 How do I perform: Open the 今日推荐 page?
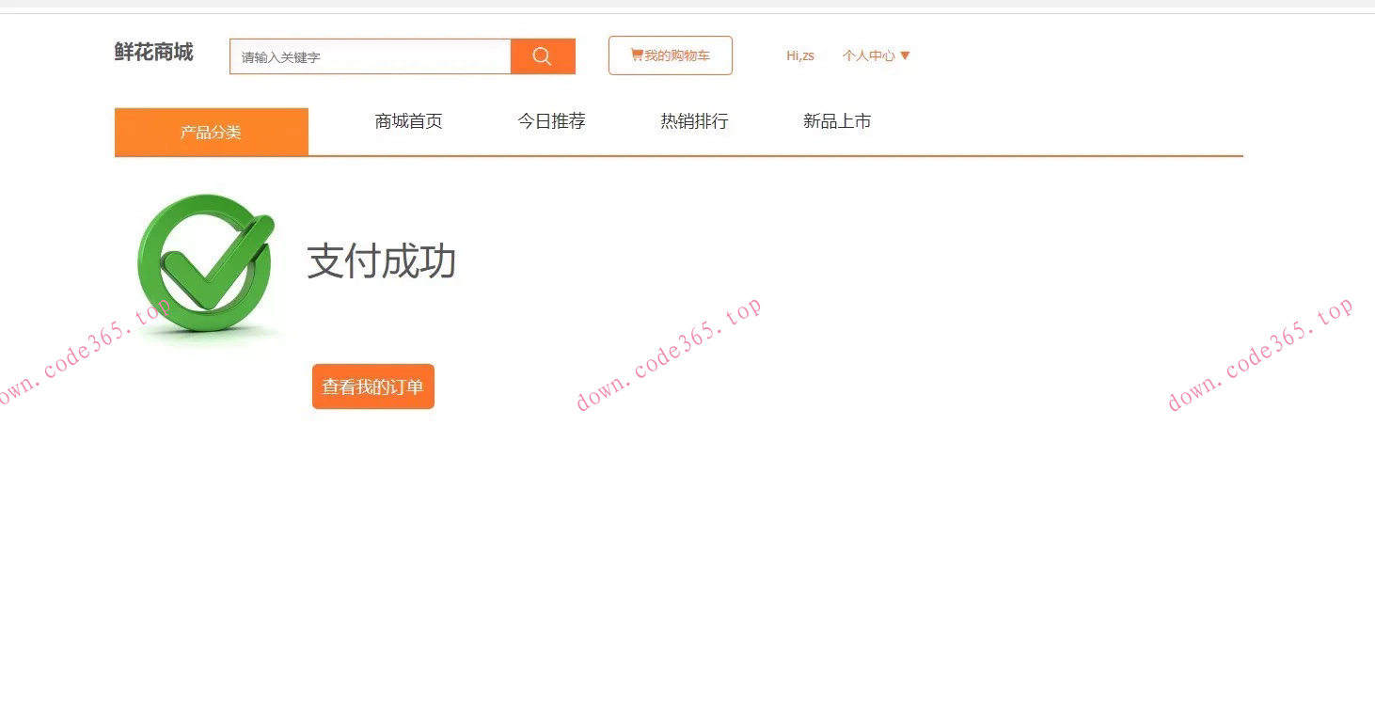tap(552, 120)
